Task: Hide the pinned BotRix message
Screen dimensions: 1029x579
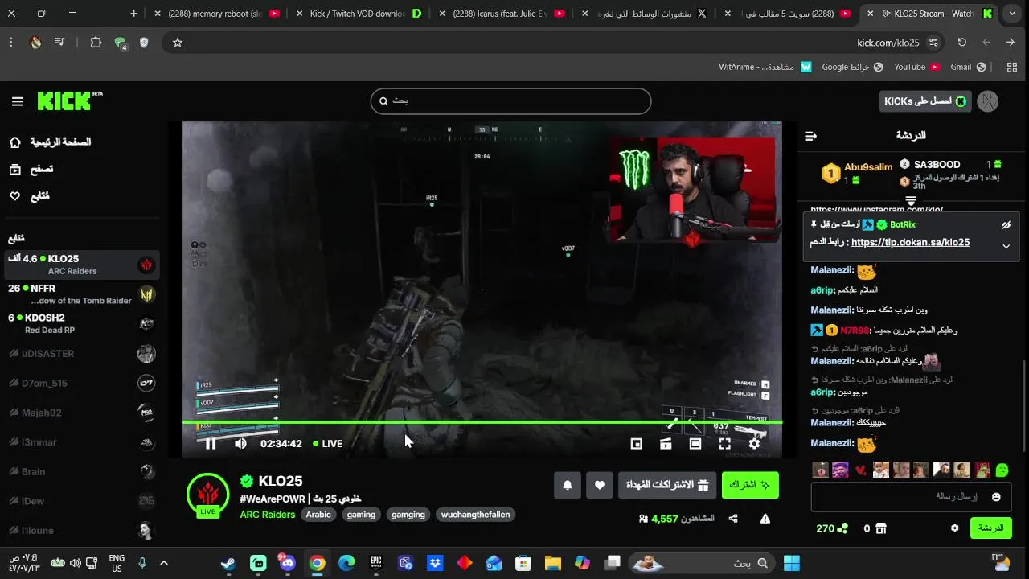Action: click(1006, 225)
